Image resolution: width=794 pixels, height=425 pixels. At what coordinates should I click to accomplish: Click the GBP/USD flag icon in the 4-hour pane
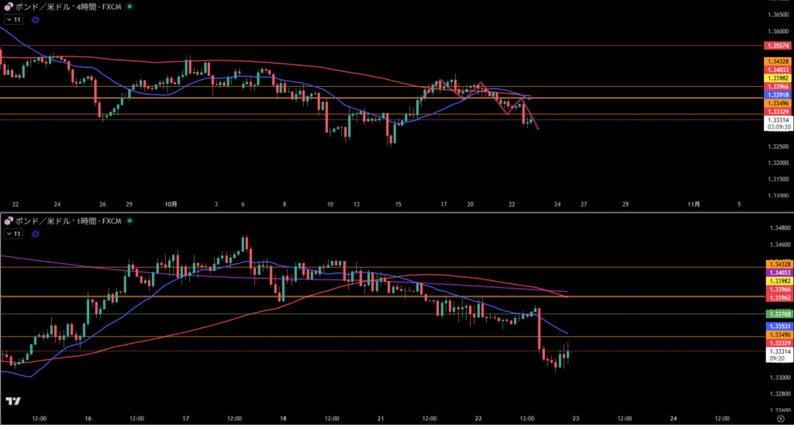pyautogui.click(x=8, y=6)
